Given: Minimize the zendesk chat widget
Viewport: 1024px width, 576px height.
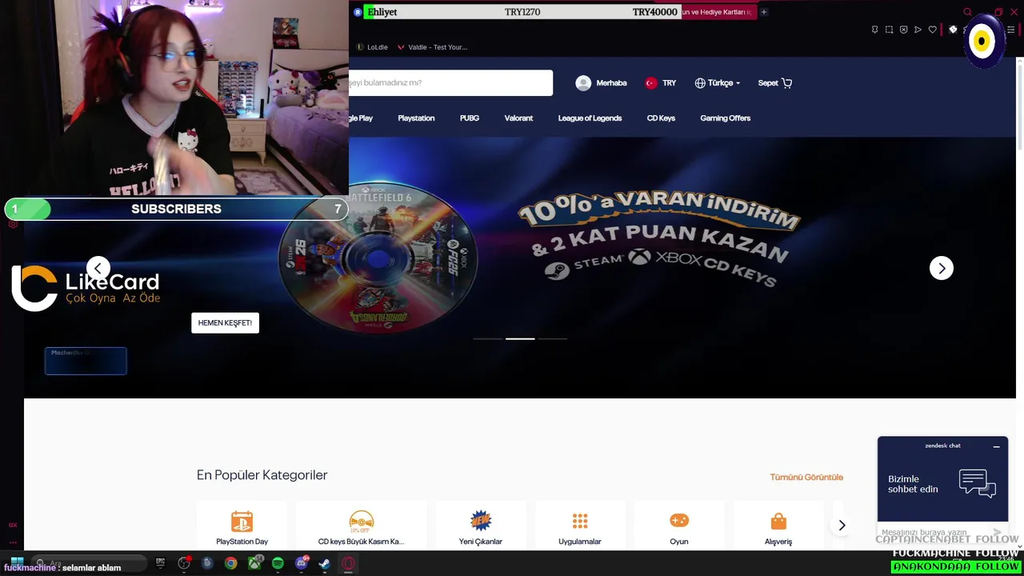Looking at the screenshot, I should [996, 446].
